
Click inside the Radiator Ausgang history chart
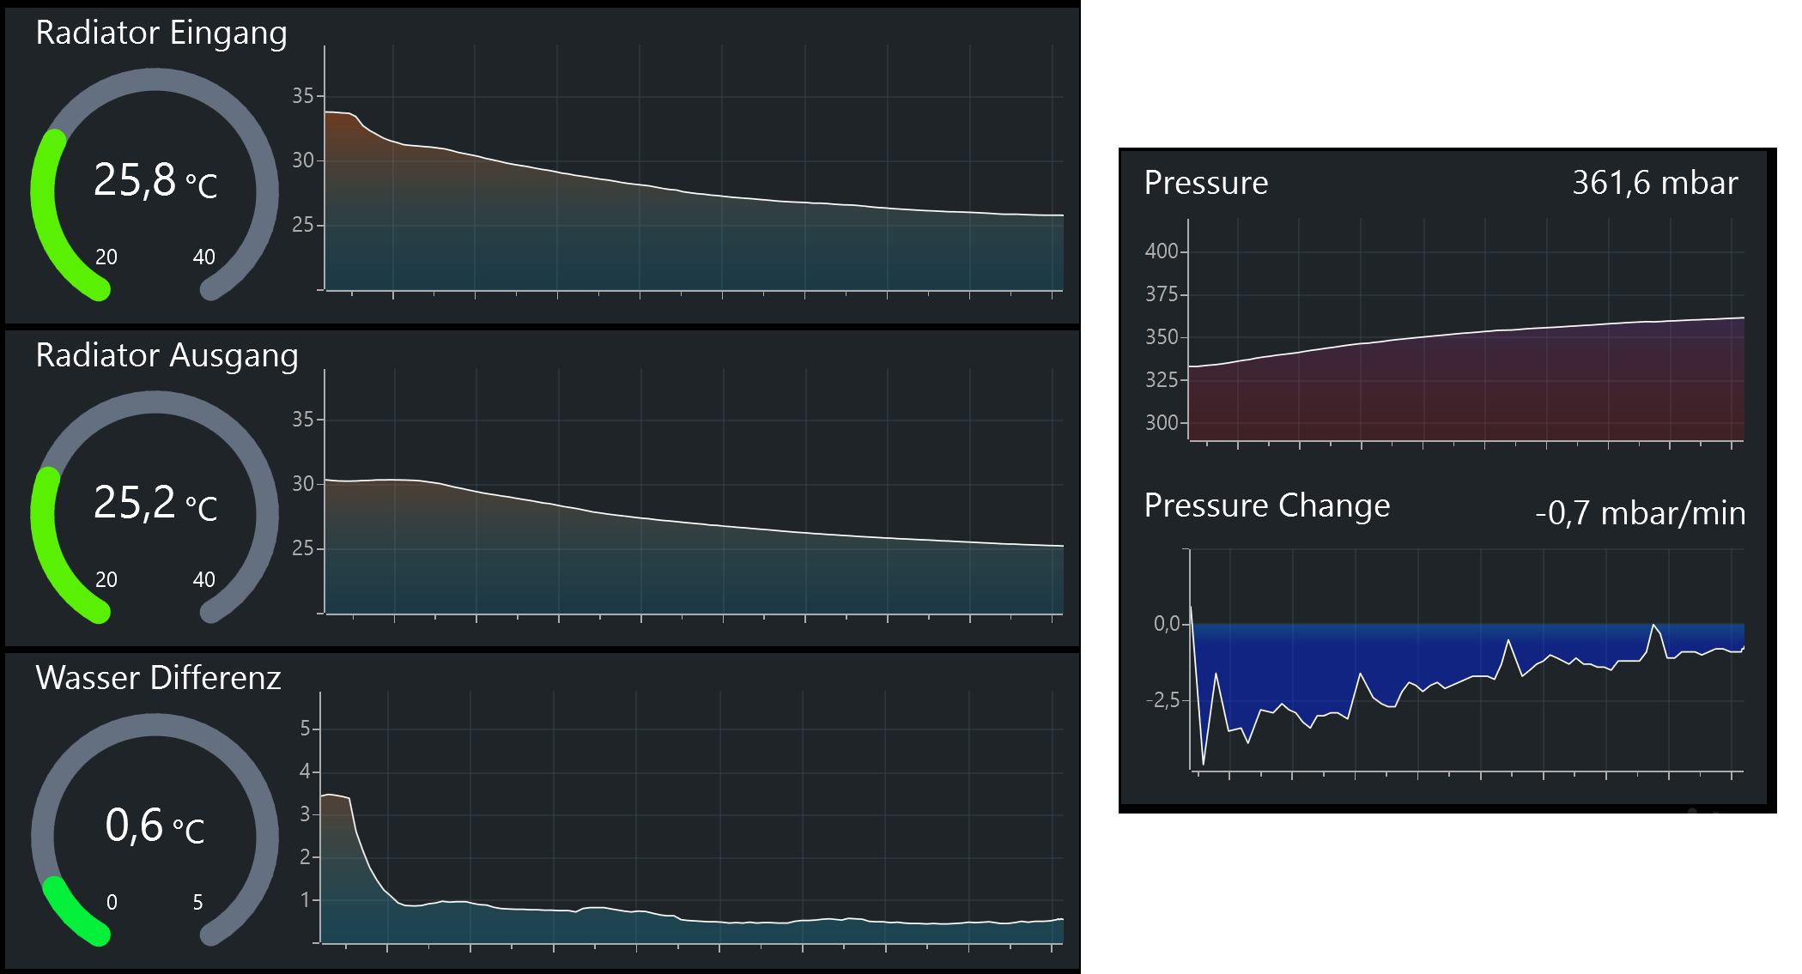(687, 566)
